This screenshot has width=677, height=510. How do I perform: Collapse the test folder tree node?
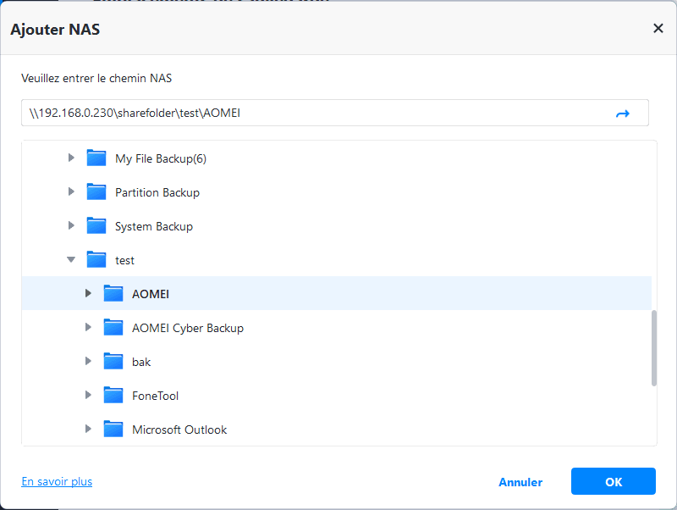tap(71, 260)
